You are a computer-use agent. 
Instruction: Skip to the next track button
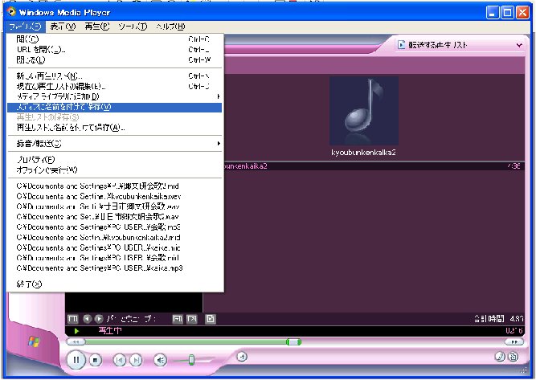click(137, 360)
